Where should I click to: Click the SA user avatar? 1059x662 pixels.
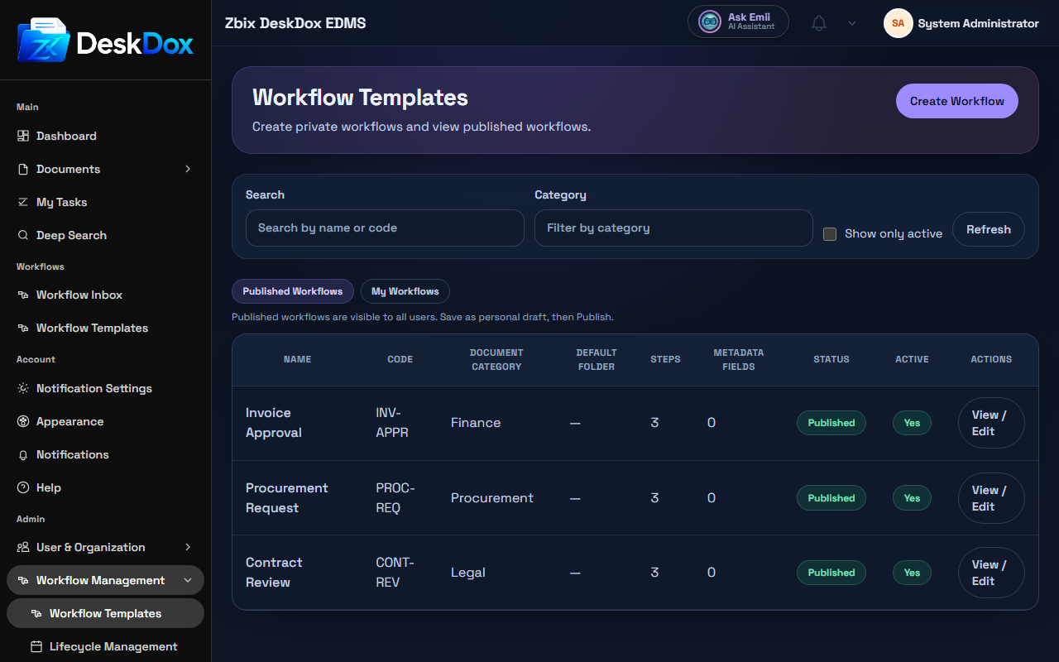pos(898,23)
